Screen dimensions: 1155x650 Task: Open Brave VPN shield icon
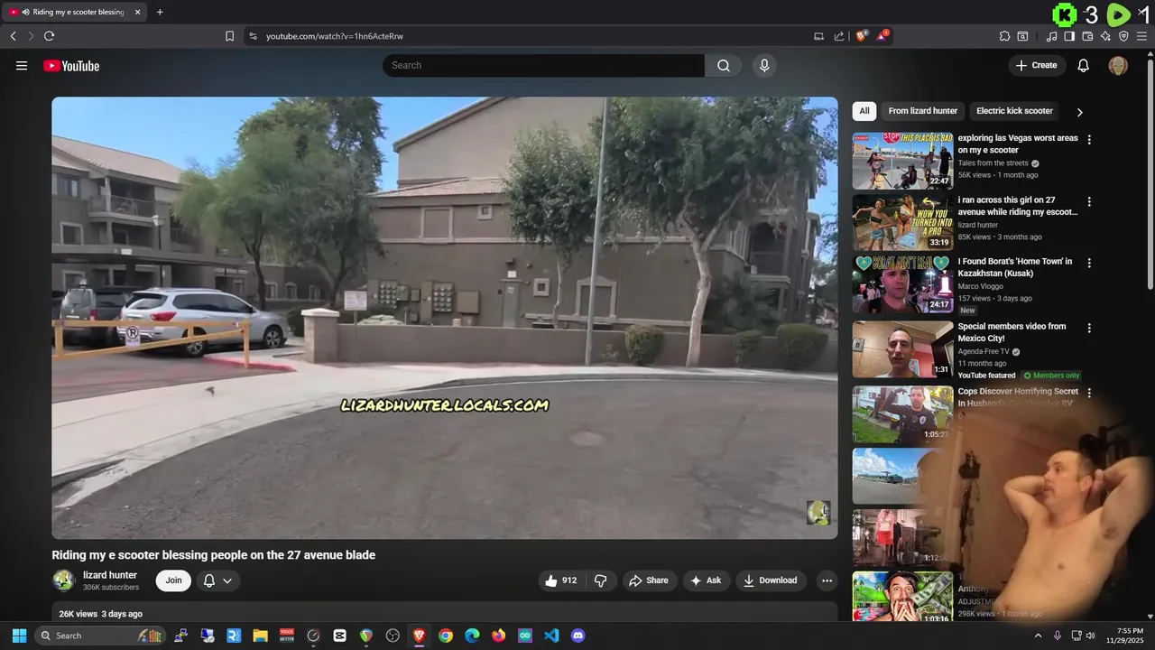tap(1123, 36)
